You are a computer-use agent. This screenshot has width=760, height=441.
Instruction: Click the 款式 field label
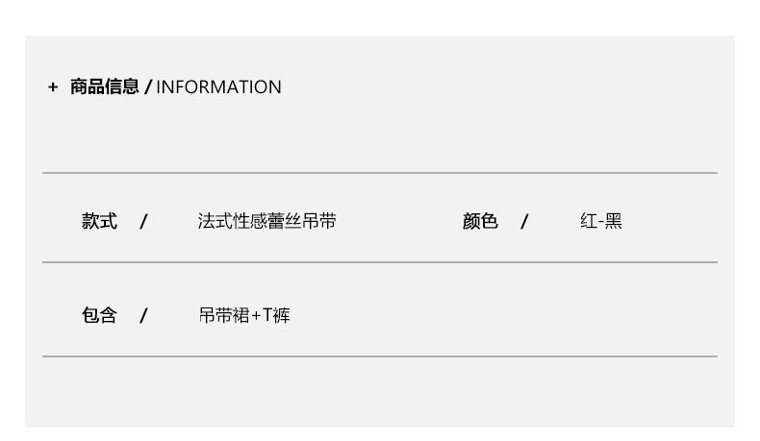[x=99, y=222]
